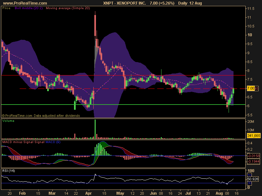Click the red Signal label in MACD legend
The image size is (262, 196).
click(39, 142)
